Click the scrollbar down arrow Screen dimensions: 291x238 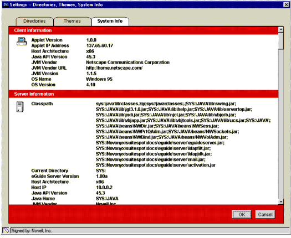(281, 201)
